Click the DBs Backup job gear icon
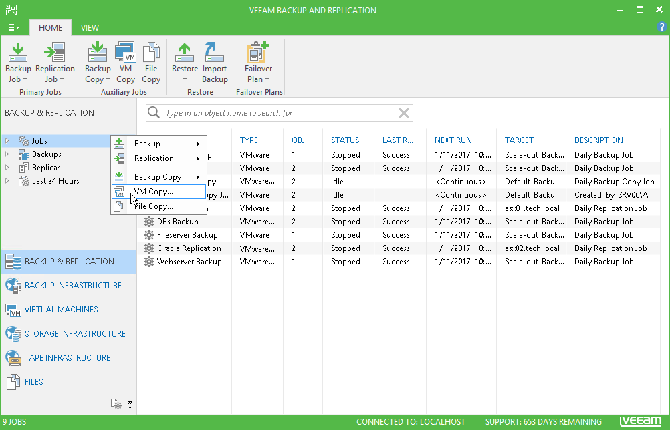 pyautogui.click(x=148, y=222)
